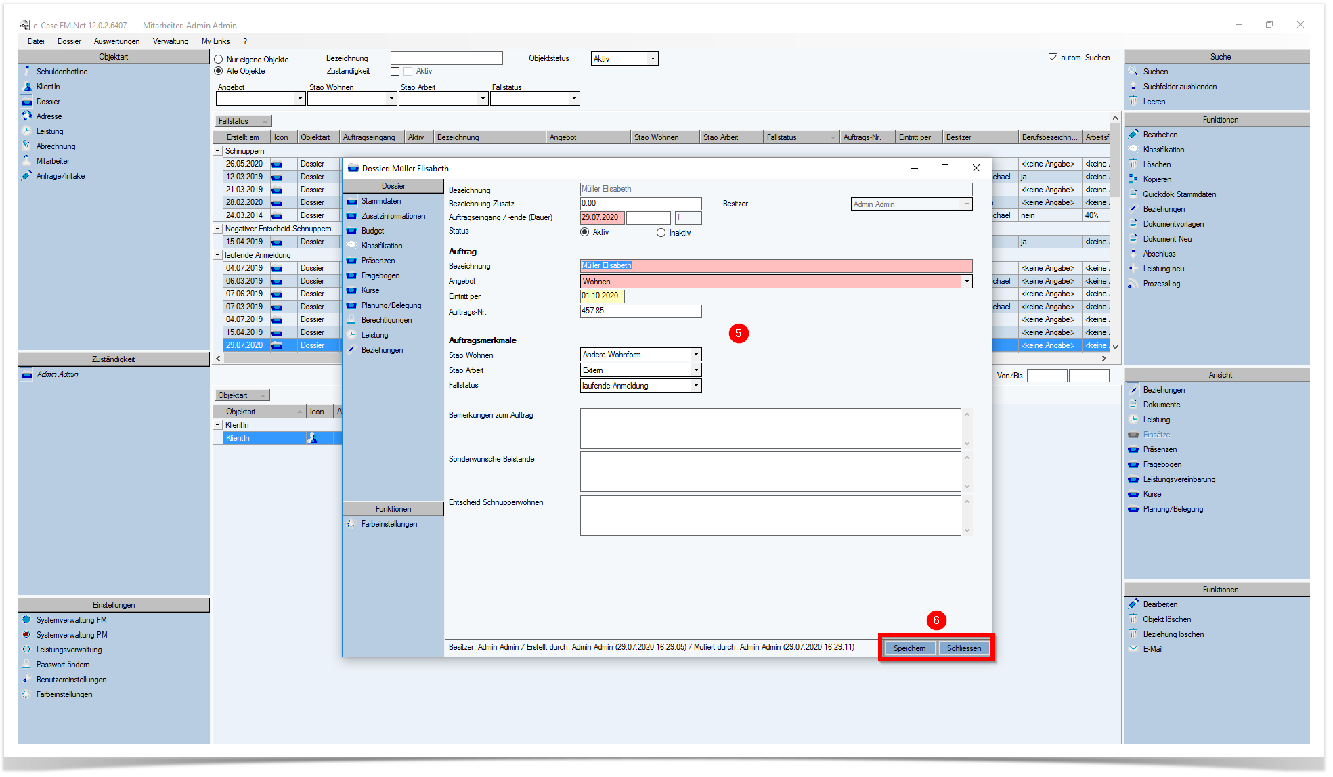Select the Nur eigene Objekte radio button

219,60
